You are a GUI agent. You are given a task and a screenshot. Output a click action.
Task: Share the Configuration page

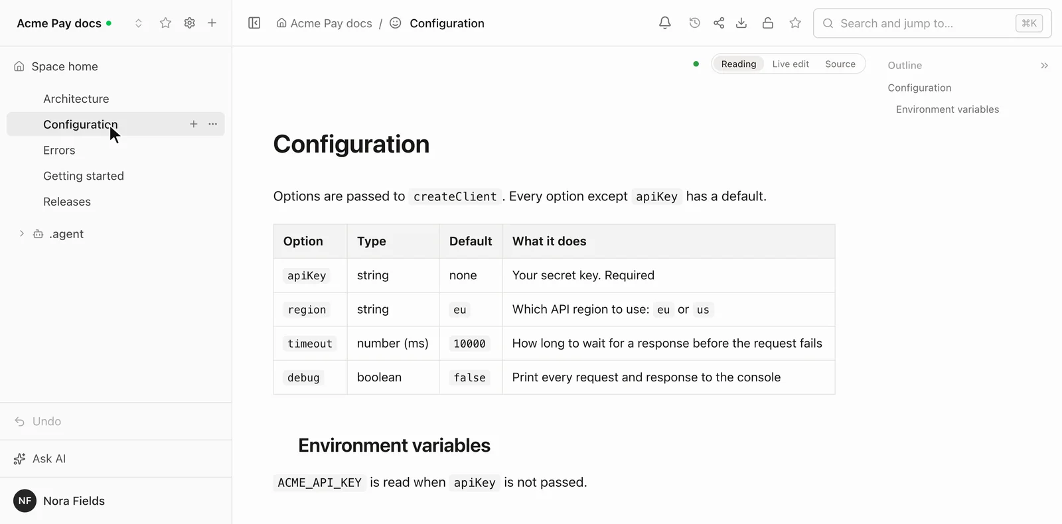[x=719, y=23]
